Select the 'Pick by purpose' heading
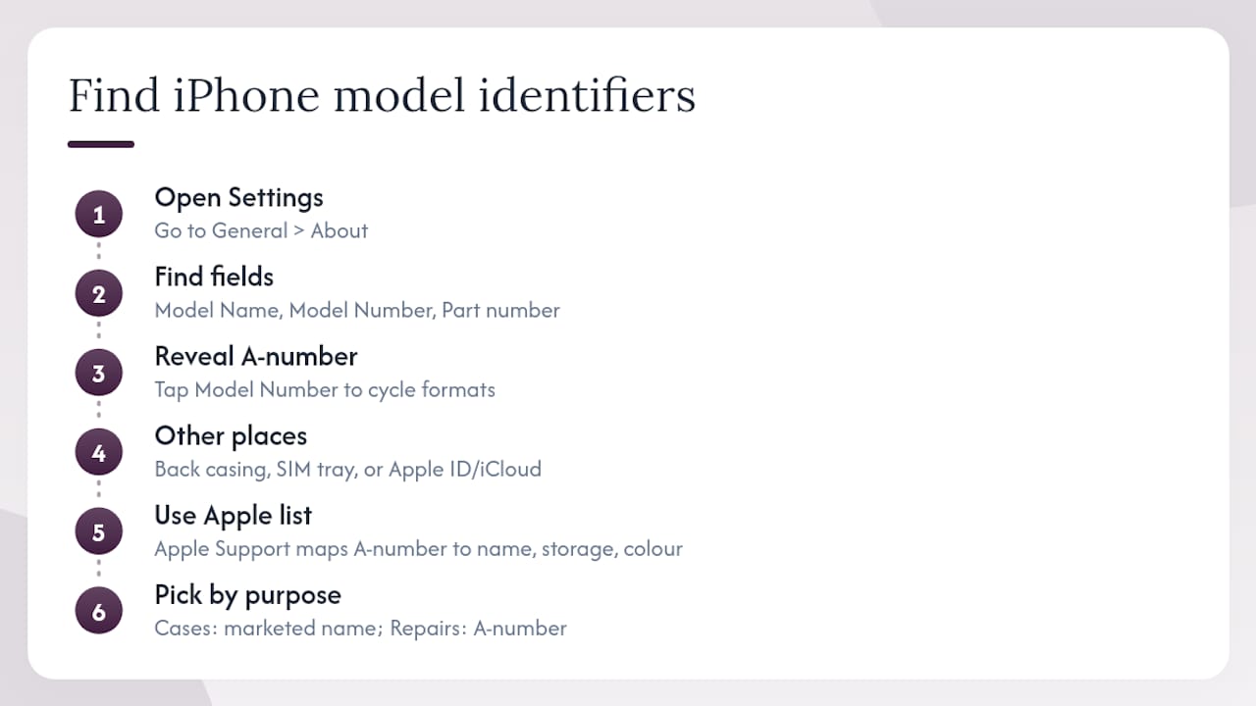The image size is (1256, 706). (x=247, y=595)
